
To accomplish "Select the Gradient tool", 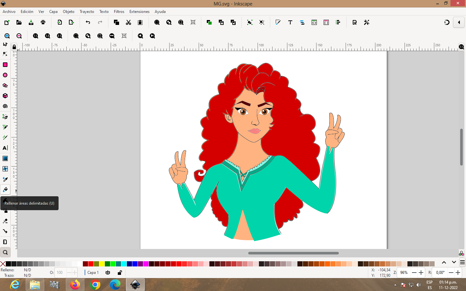I will [5, 158].
